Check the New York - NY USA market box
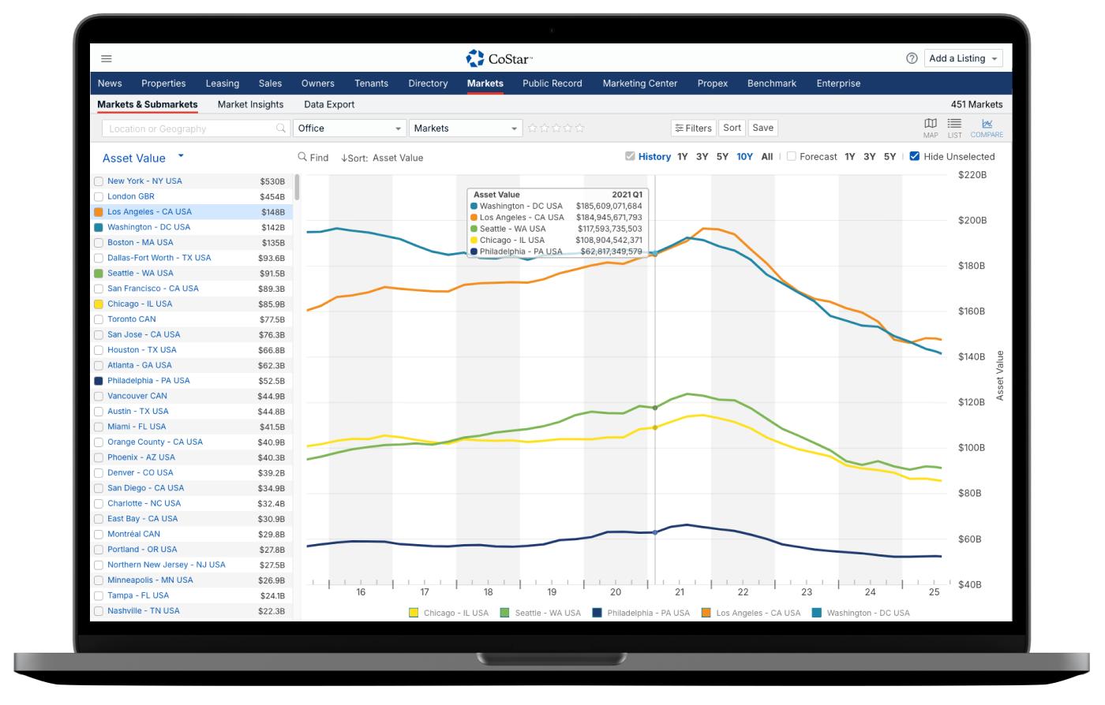 click(x=99, y=181)
